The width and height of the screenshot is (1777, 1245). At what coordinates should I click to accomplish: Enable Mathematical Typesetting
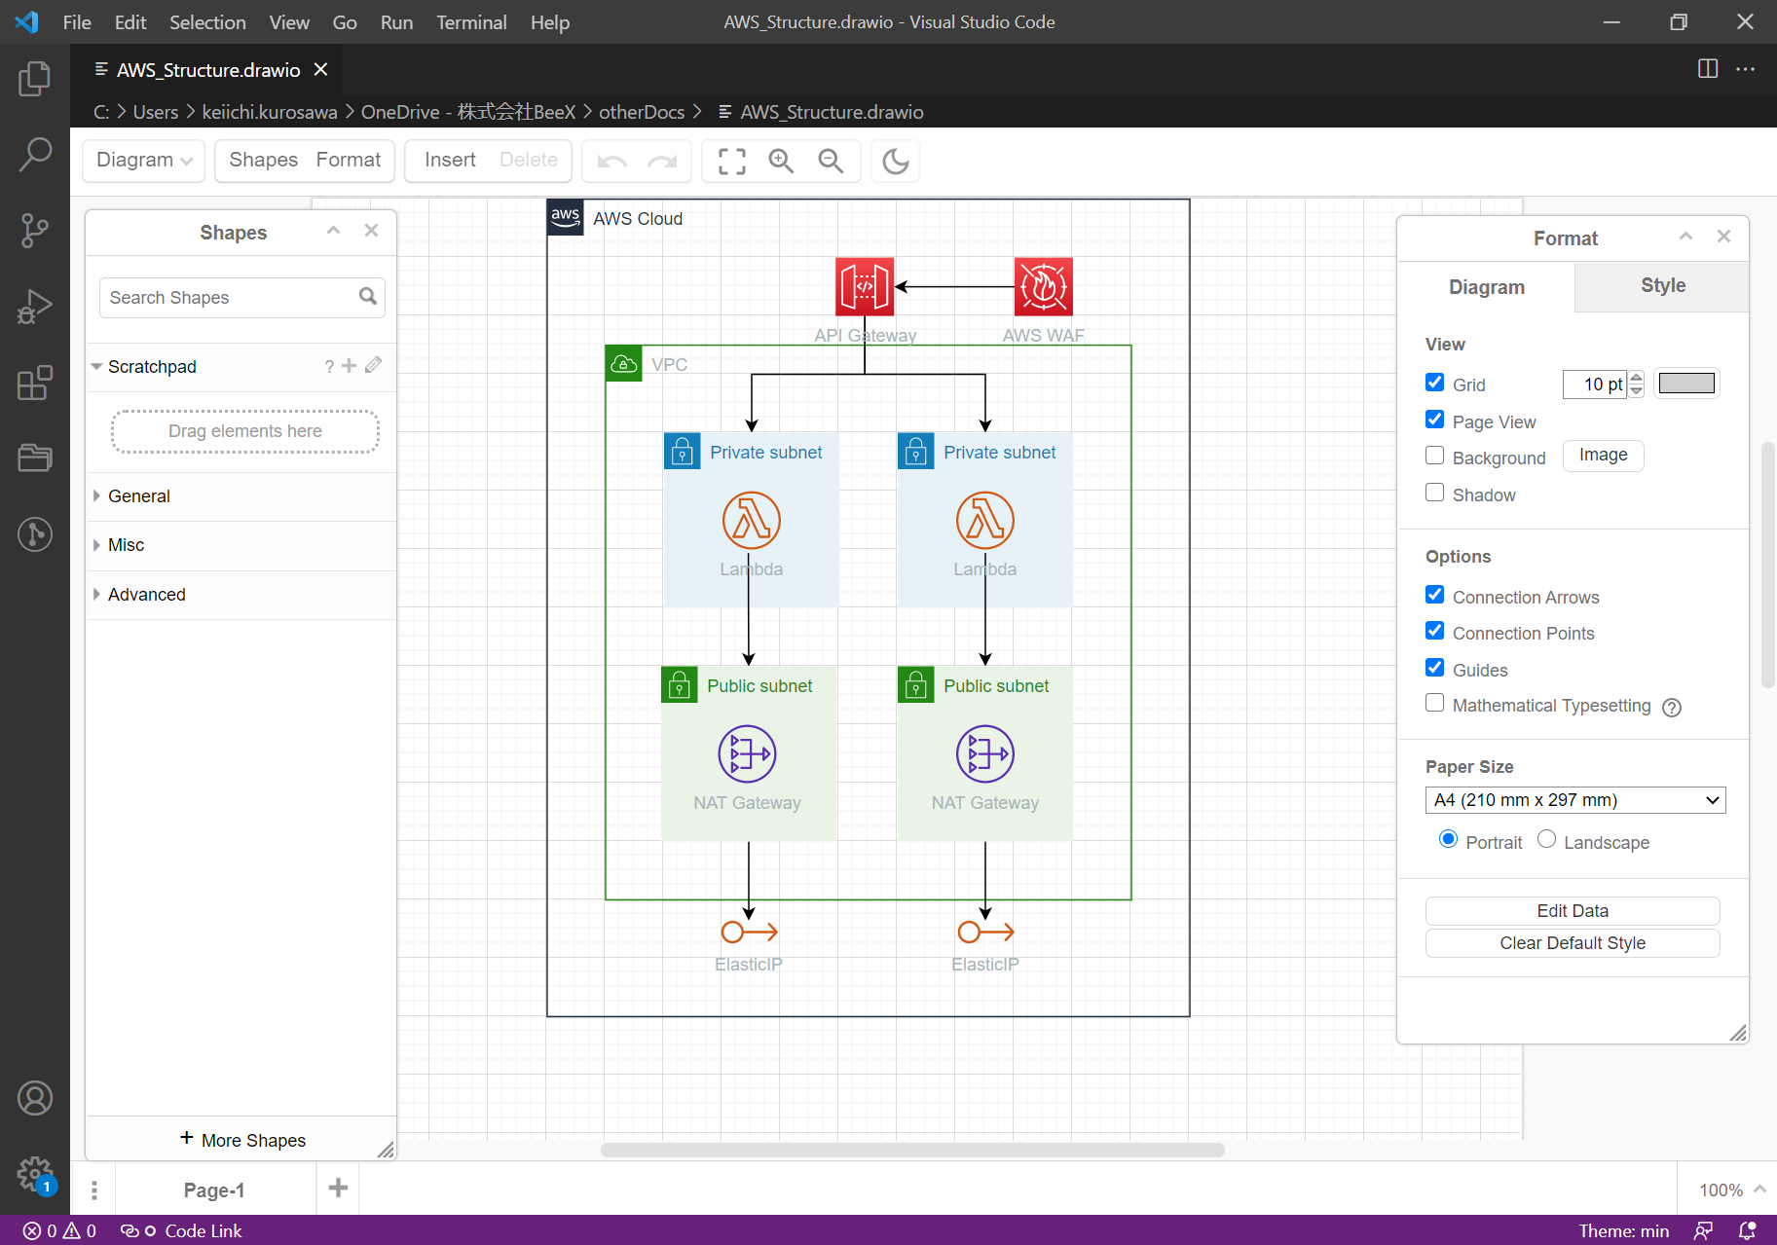(x=1434, y=703)
